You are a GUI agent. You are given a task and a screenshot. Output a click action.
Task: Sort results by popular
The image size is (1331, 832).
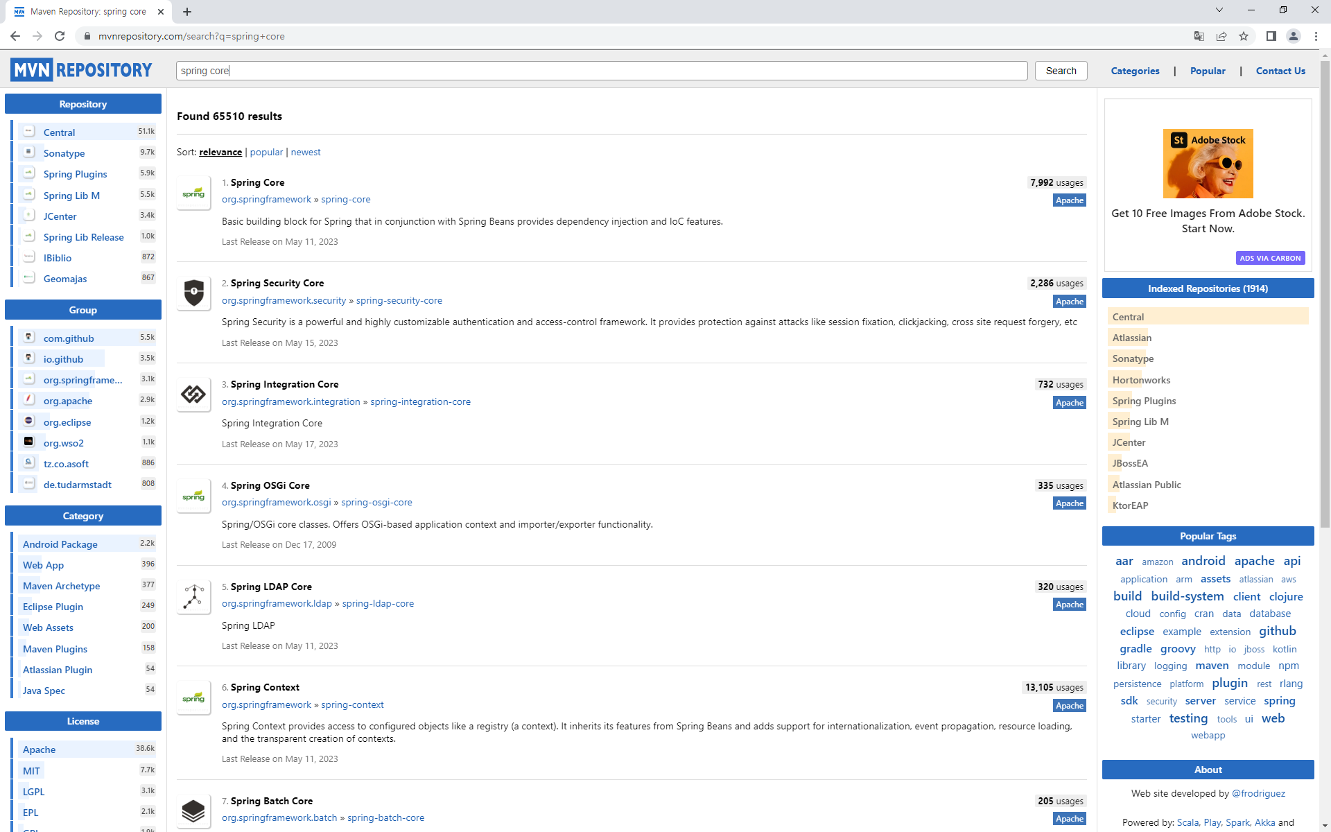[266, 152]
